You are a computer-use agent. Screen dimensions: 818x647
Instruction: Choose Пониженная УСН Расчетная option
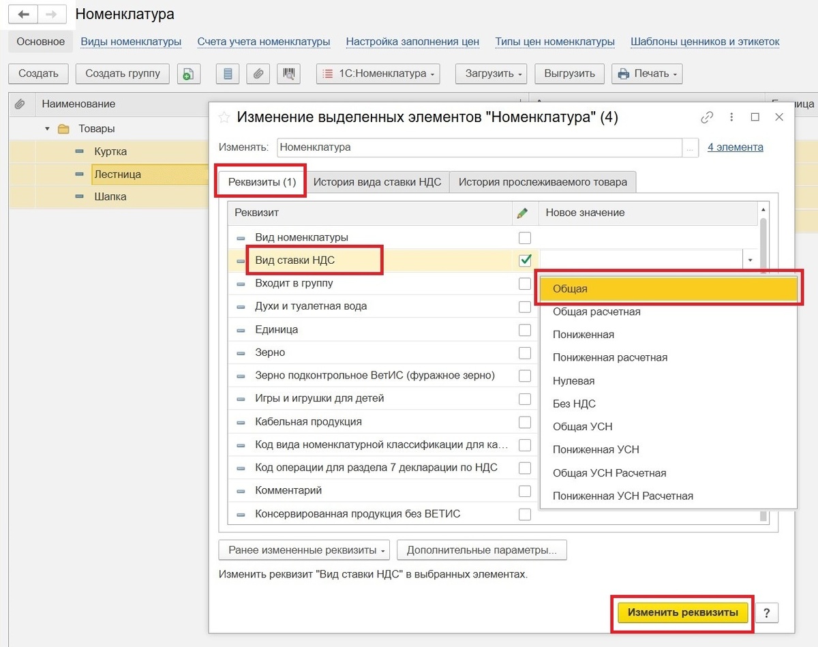tap(668, 496)
